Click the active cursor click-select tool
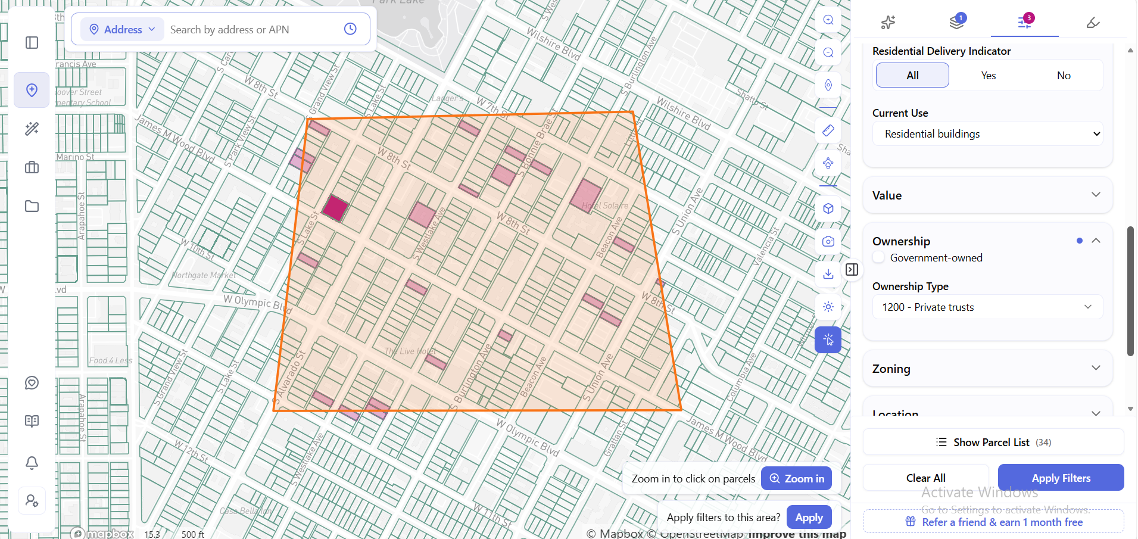Screen dimensions: 1138x539 pos(828,340)
